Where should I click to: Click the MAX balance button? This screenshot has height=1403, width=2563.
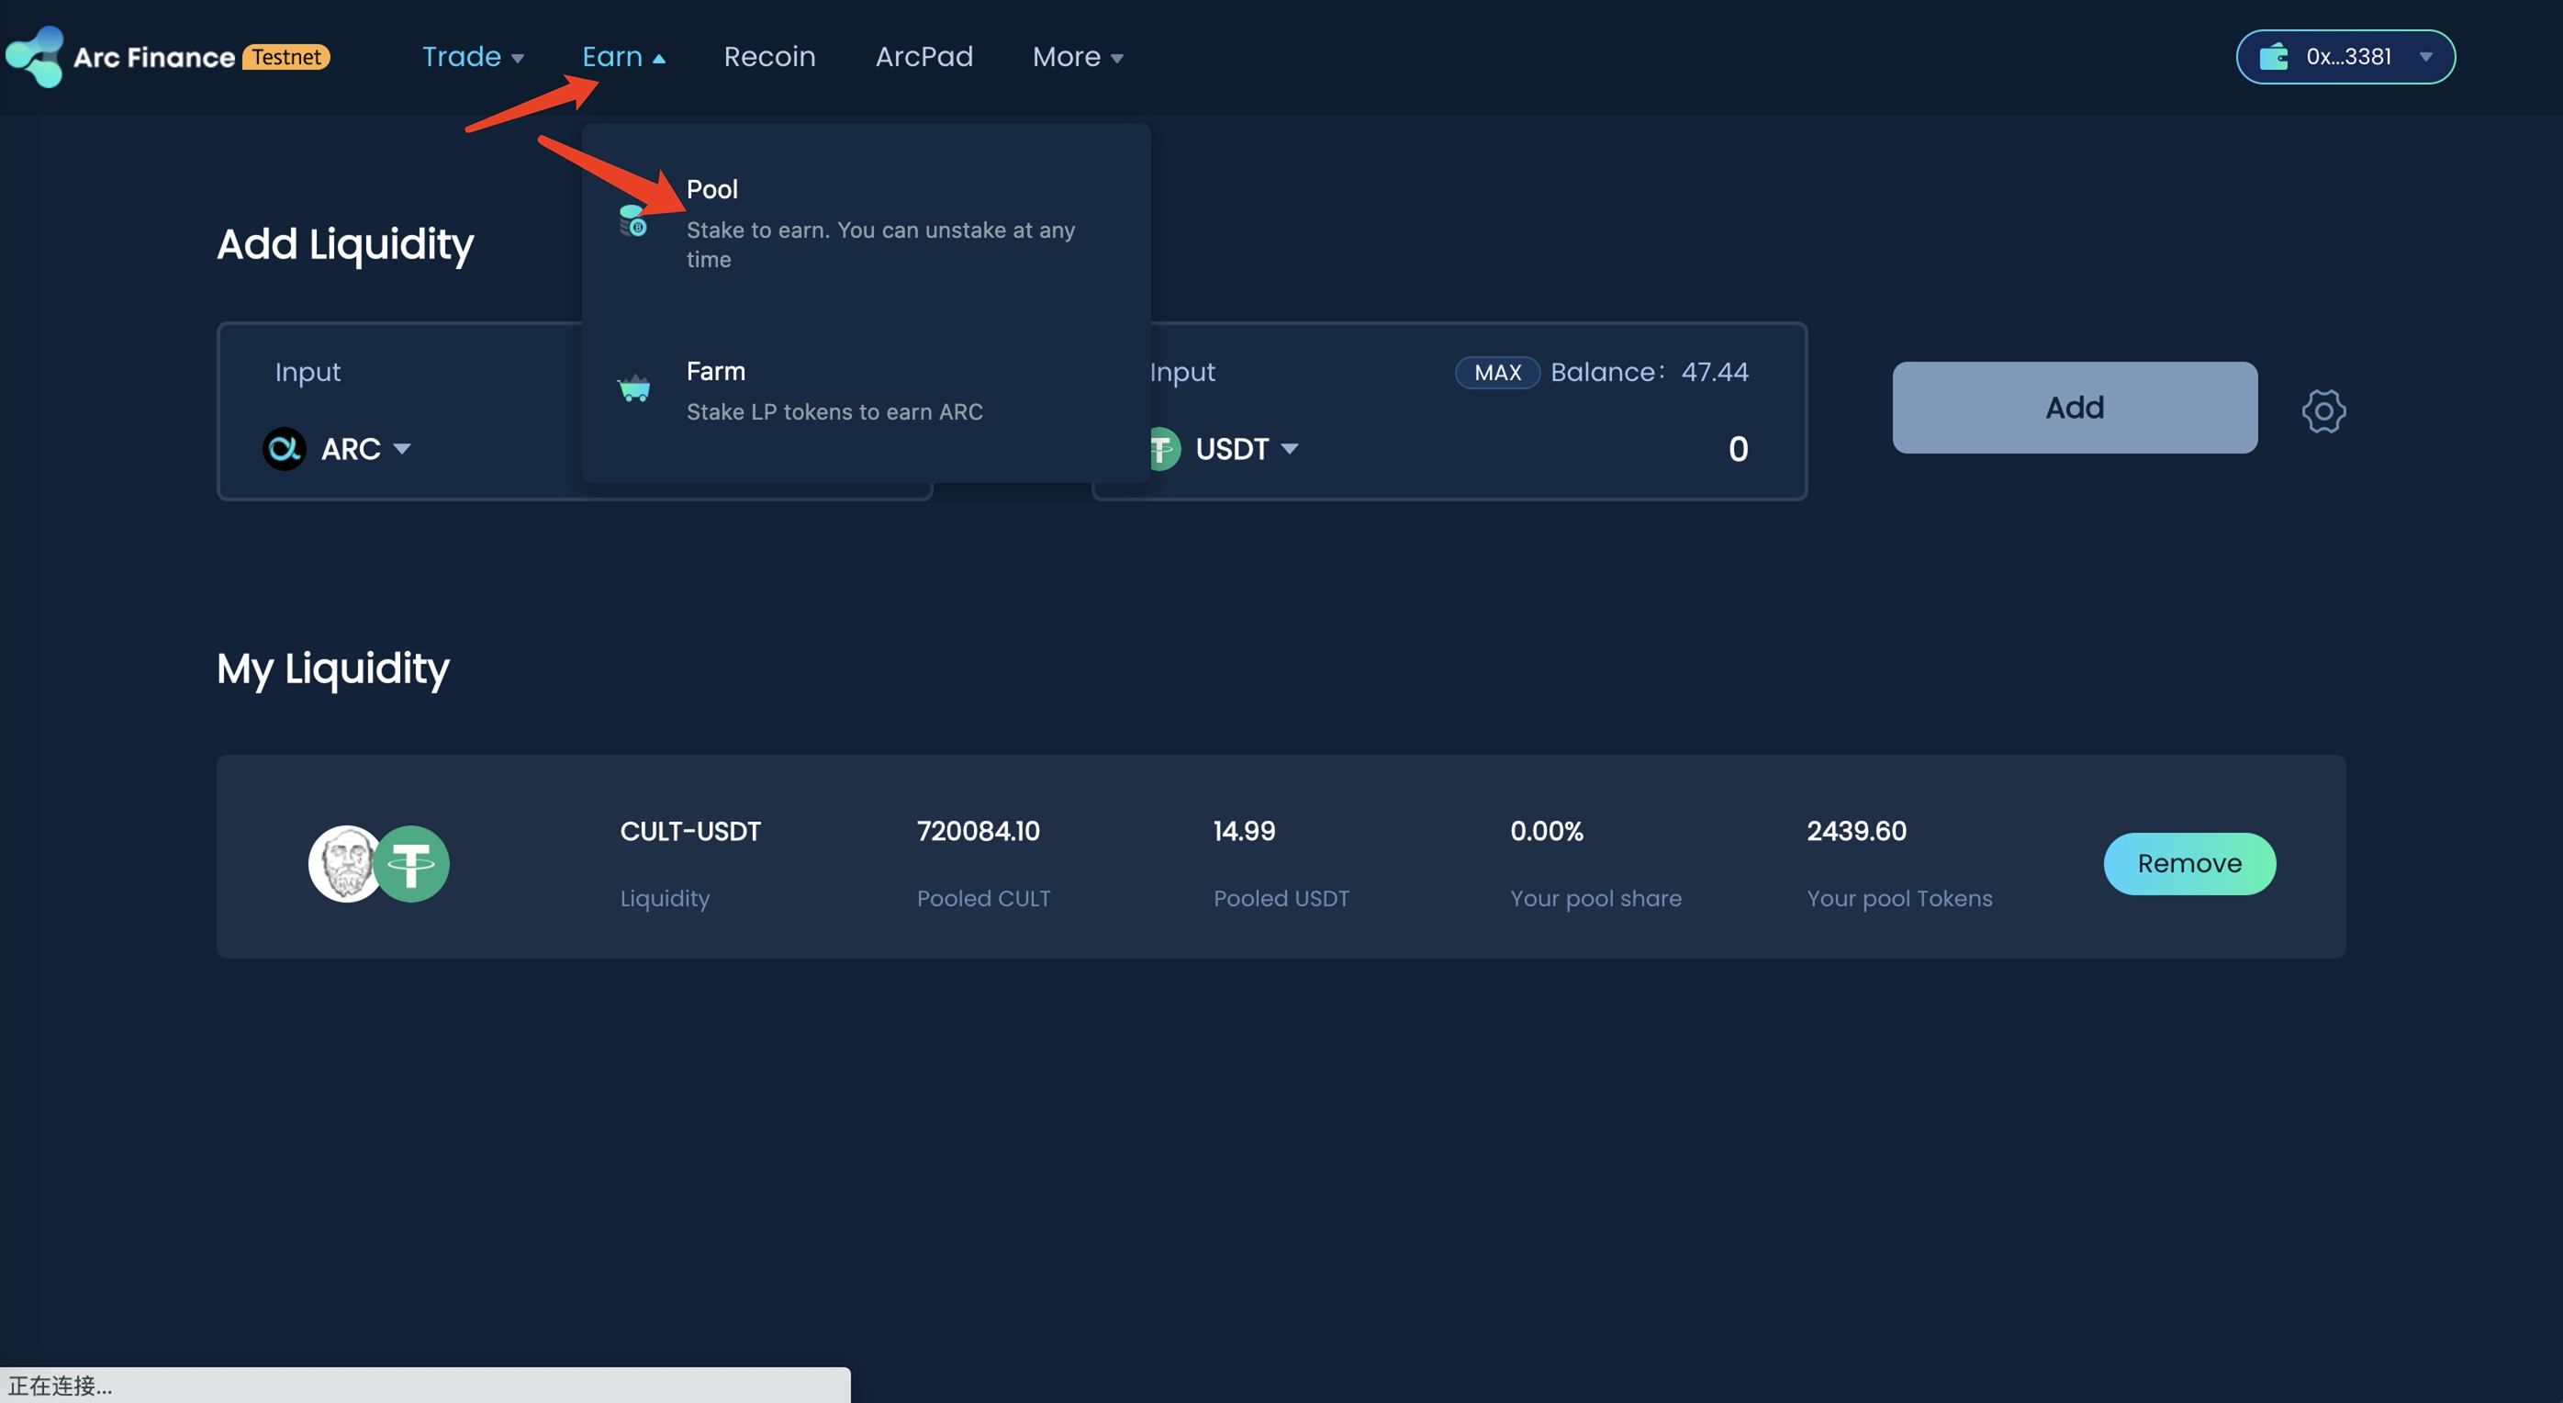[1497, 372]
